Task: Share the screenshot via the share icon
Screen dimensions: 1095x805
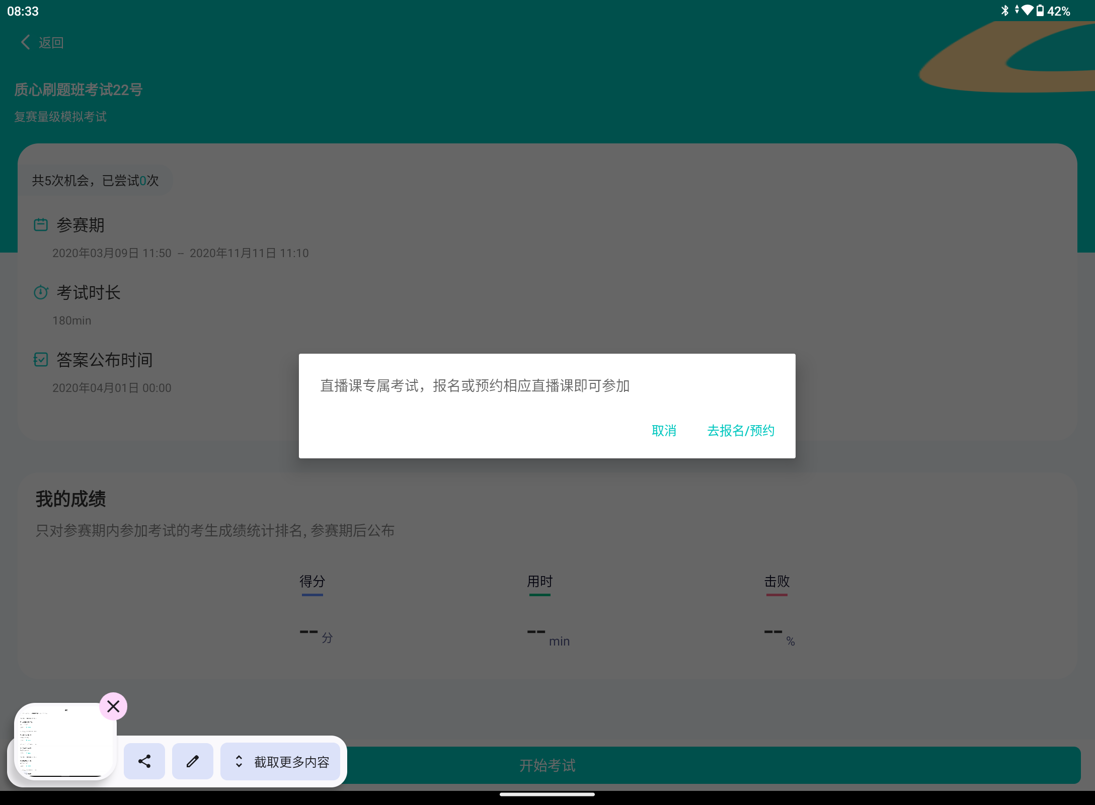Action: click(x=144, y=761)
